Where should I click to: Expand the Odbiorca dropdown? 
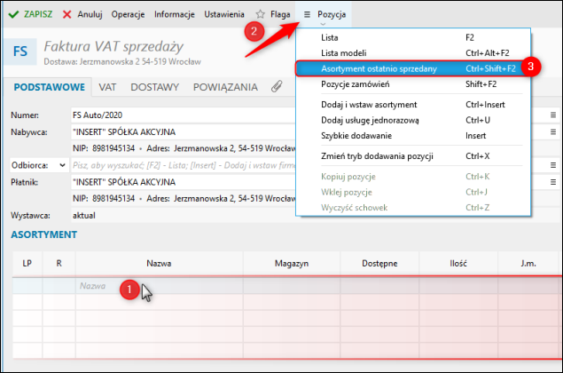click(x=61, y=164)
